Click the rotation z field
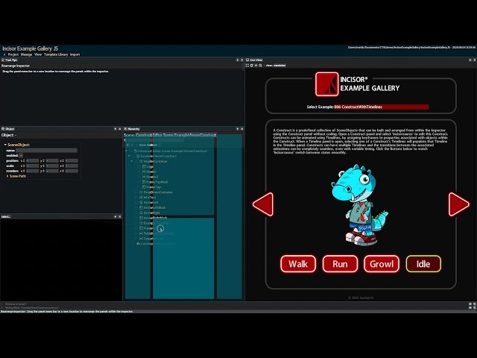This screenshot has height=358, width=477. (72, 171)
